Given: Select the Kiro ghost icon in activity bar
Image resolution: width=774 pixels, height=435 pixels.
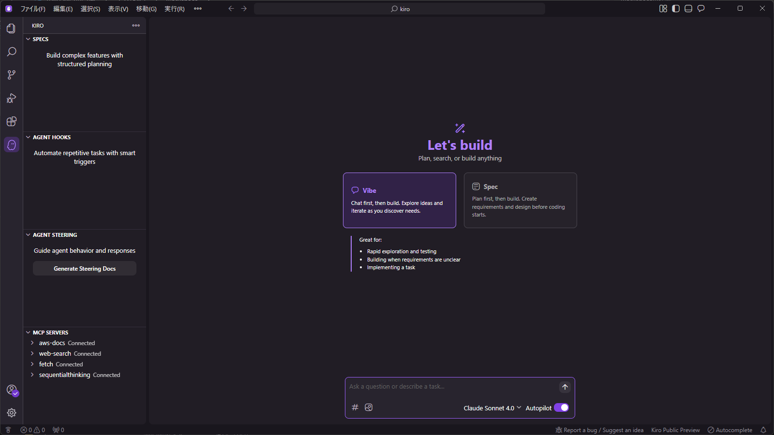Looking at the screenshot, I should coord(12,145).
